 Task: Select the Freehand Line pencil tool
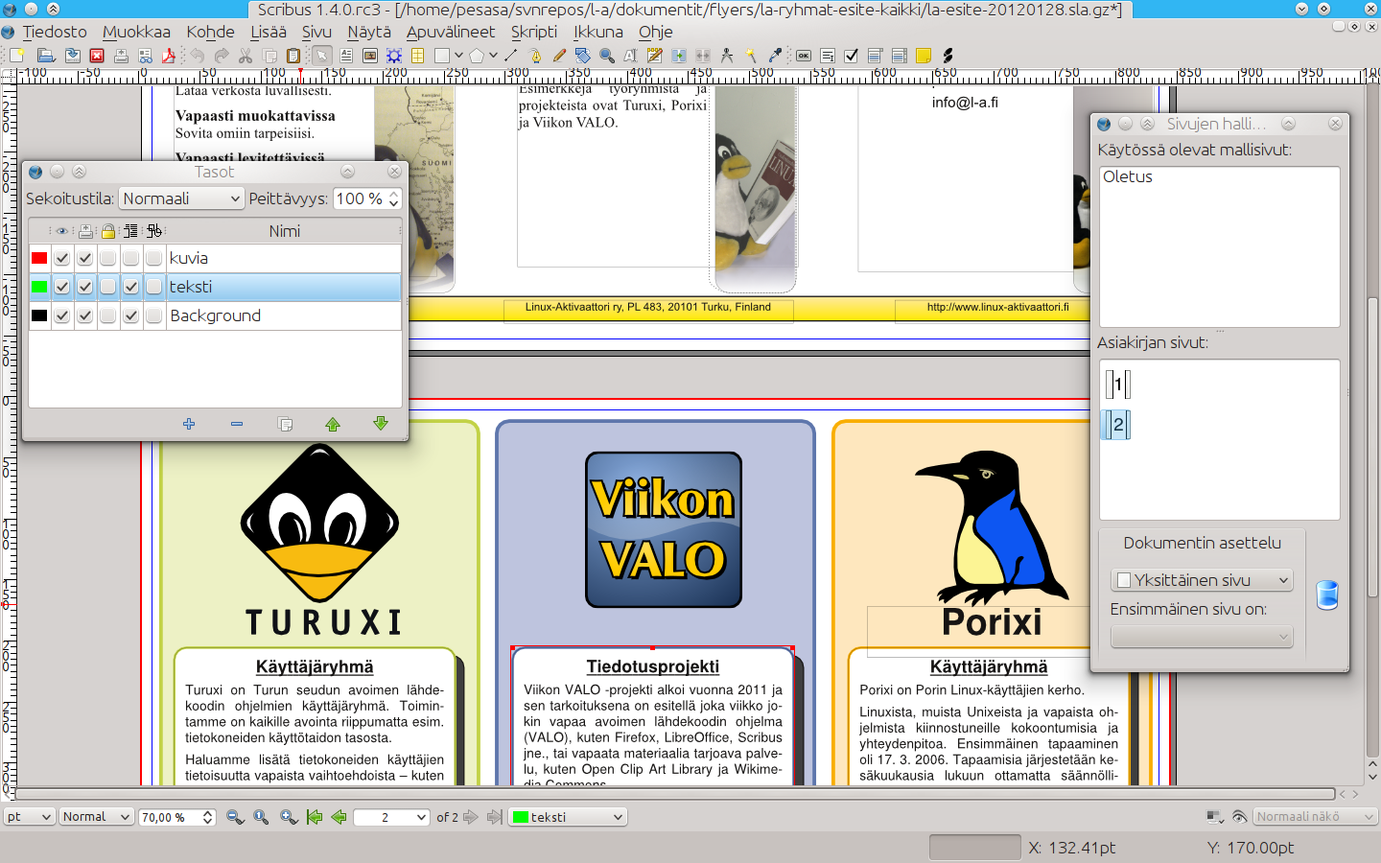click(559, 56)
